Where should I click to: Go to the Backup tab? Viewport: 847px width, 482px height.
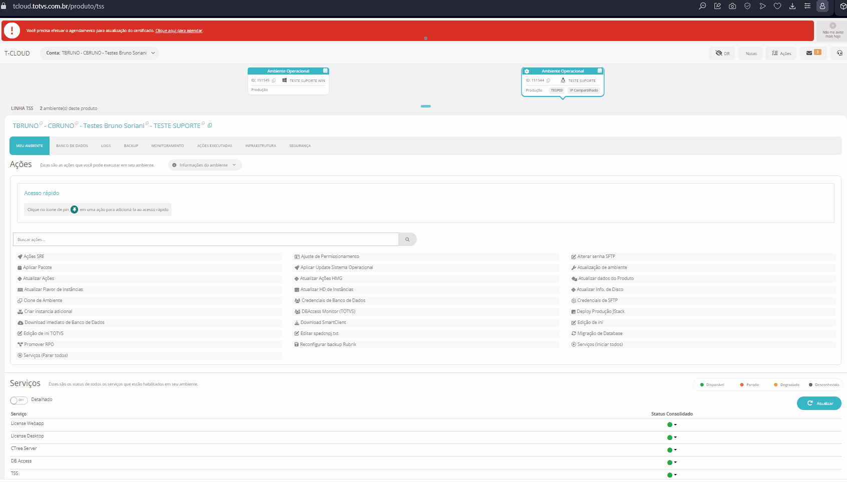(131, 146)
